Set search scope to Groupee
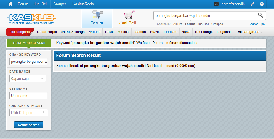This screenshot has width=274, height=139. click(x=217, y=24)
